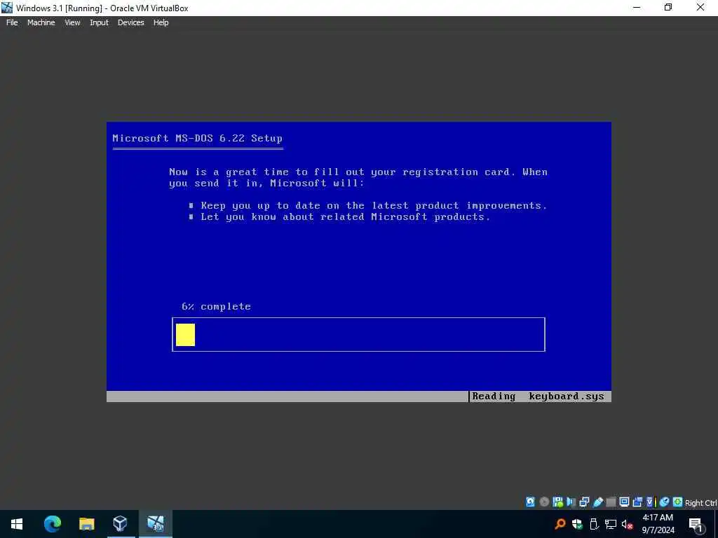This screenshot has height=538, width=718.
Task: Click the USB devices indicator icon
Action: tap(597, 502)
